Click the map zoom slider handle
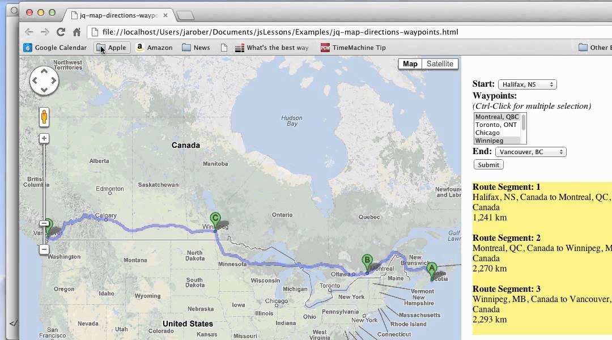The image size is (612, 340). [x=44, y=223]
